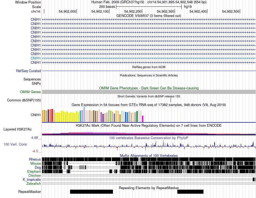Click the Rhesus alignment label

coord(35,159)
